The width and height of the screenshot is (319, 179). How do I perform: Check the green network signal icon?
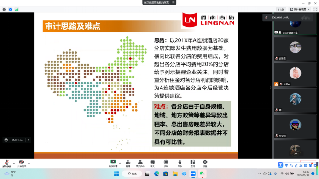[17, 10]
